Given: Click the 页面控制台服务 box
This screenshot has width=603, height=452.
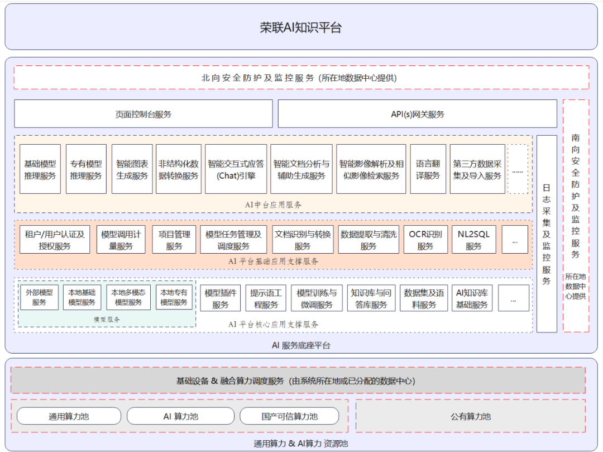Looking at the screenshot, I should tap(143, 114).
